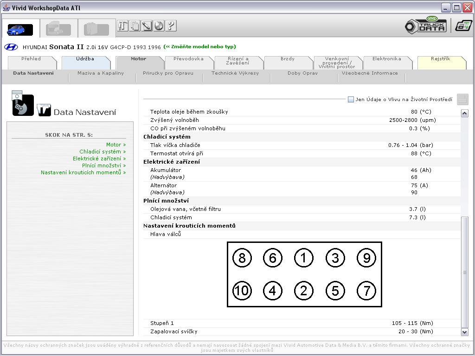Click the aT logo icon
Image resolution: width=475 pixels, height=356 pixels.
click(463, 25)
